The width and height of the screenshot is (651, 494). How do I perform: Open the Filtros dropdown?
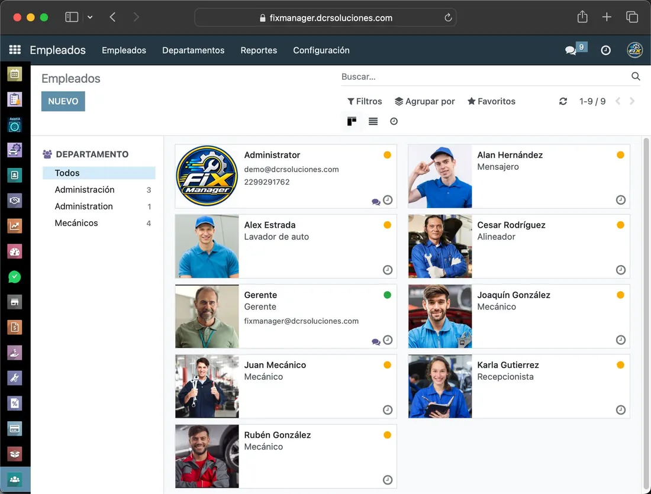pos(365,101)
